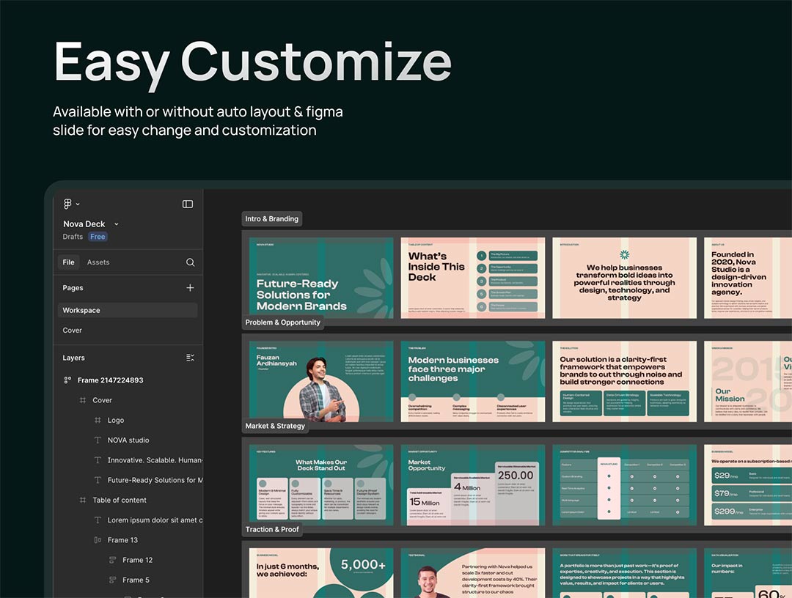Select the Table of content layer
Image resolution: width=792 pixels, height=598 pixels.
120,501
